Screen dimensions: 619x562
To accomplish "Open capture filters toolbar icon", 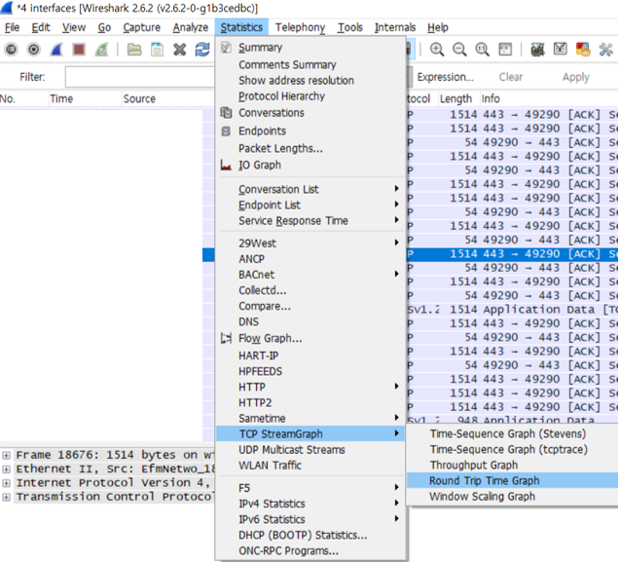I will tap(537, 50).
